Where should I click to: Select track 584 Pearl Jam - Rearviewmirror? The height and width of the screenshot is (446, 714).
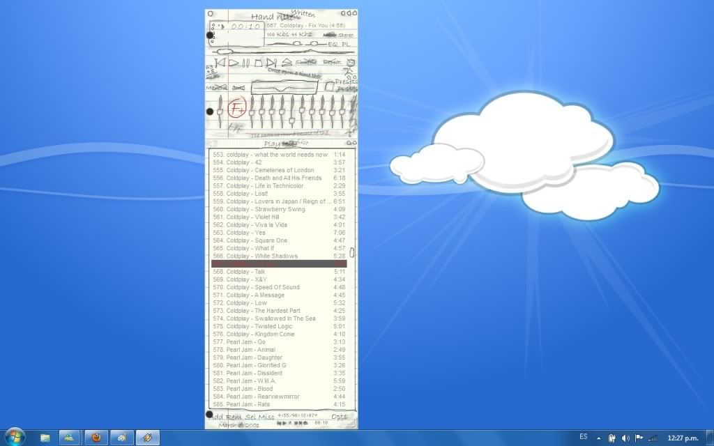pos(279,397)
